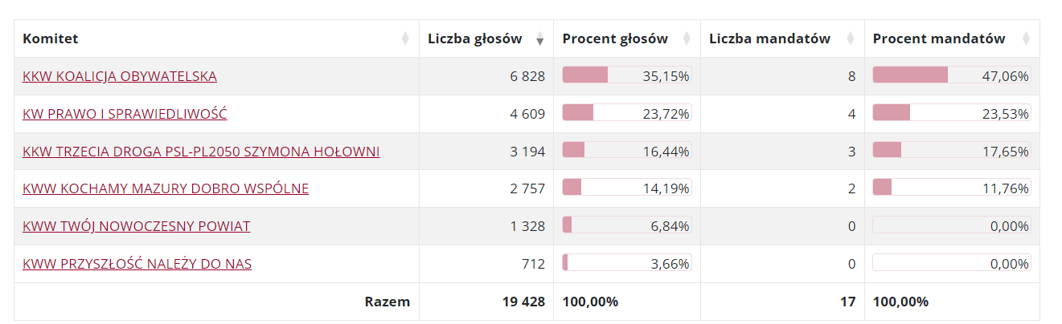
Task: Open KWW Przyszłość Należy Do Nas link
Action: [137, 264]
